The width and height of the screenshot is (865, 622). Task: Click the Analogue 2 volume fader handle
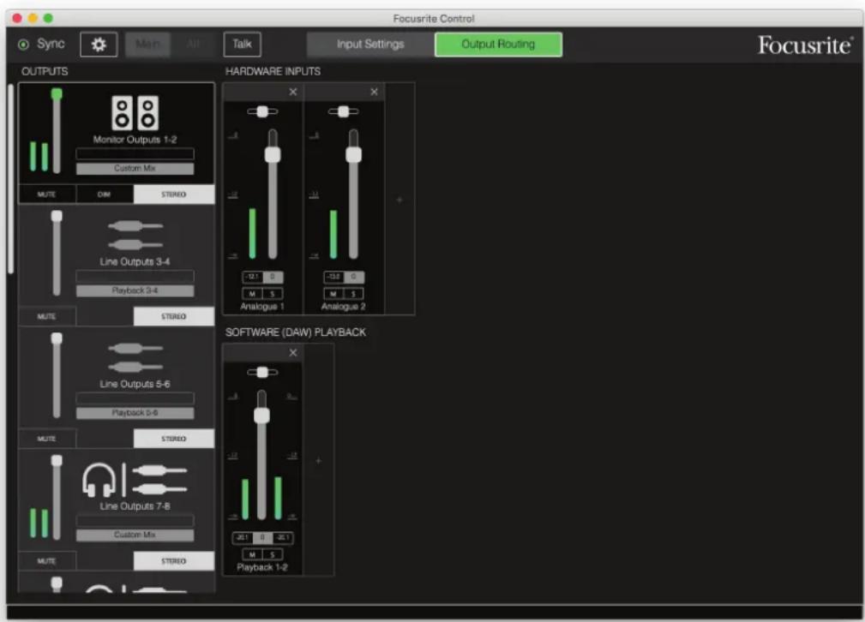(353, 154)
